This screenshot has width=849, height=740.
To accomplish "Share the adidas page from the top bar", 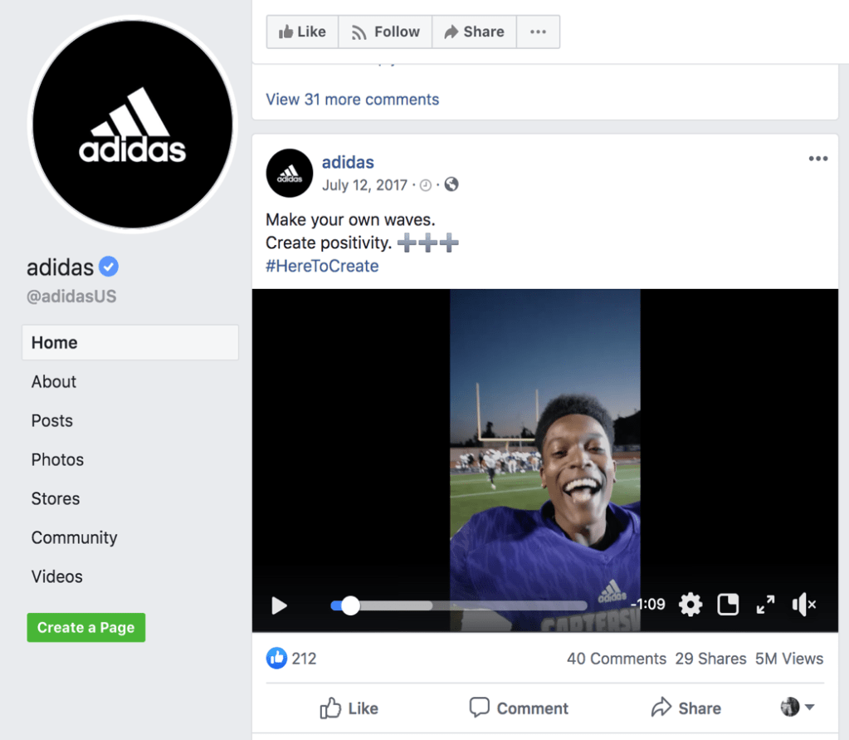I will click(x=474, y=32).
